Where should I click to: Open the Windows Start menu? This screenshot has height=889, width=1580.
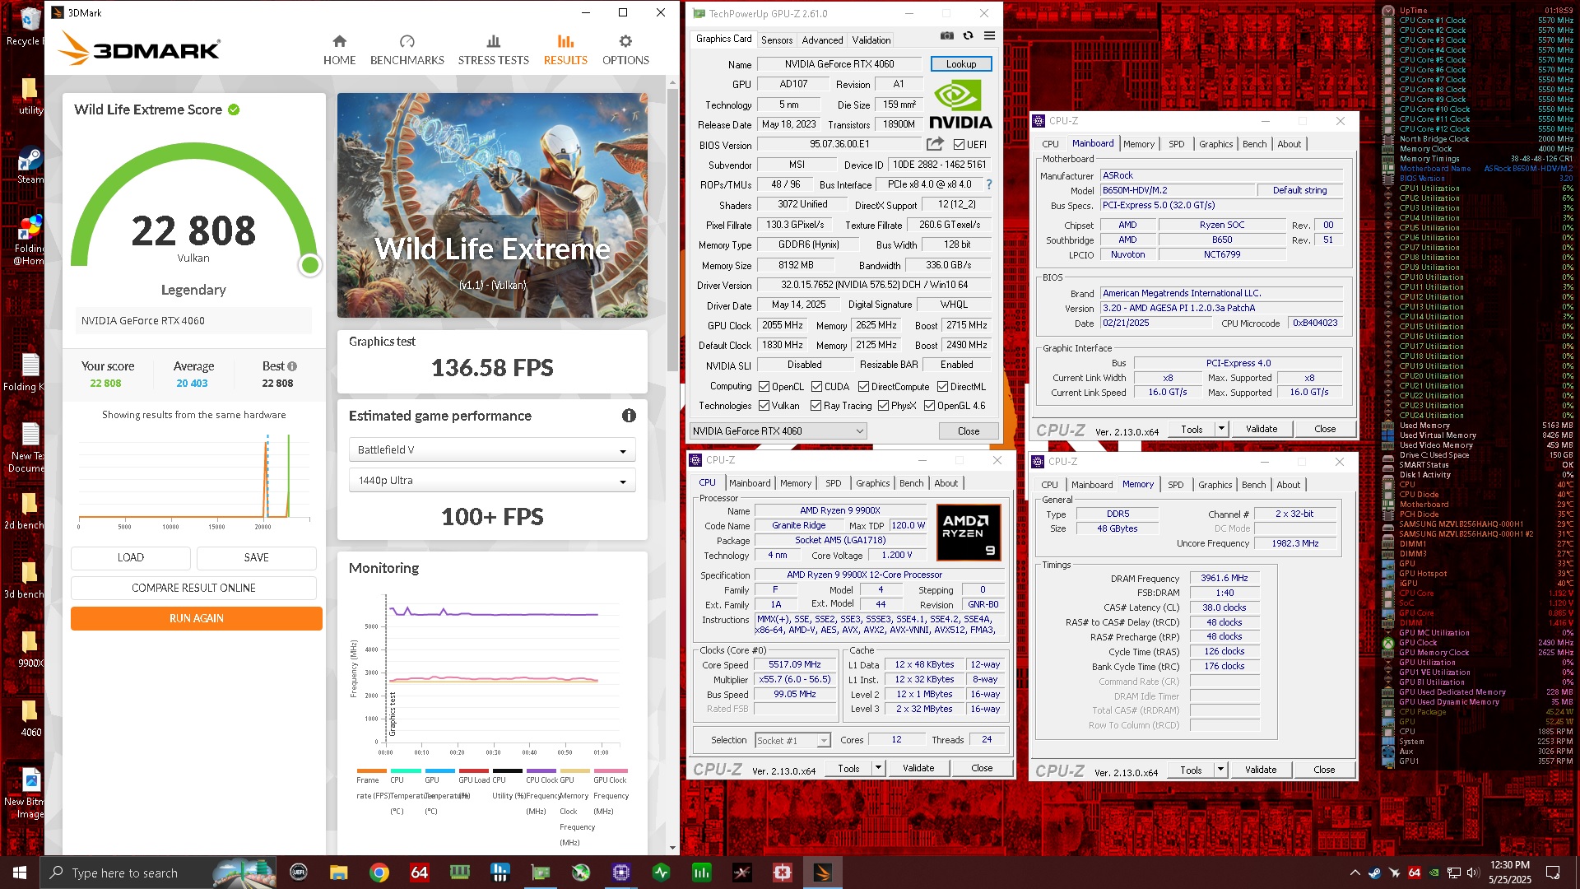tap(20, 873)
